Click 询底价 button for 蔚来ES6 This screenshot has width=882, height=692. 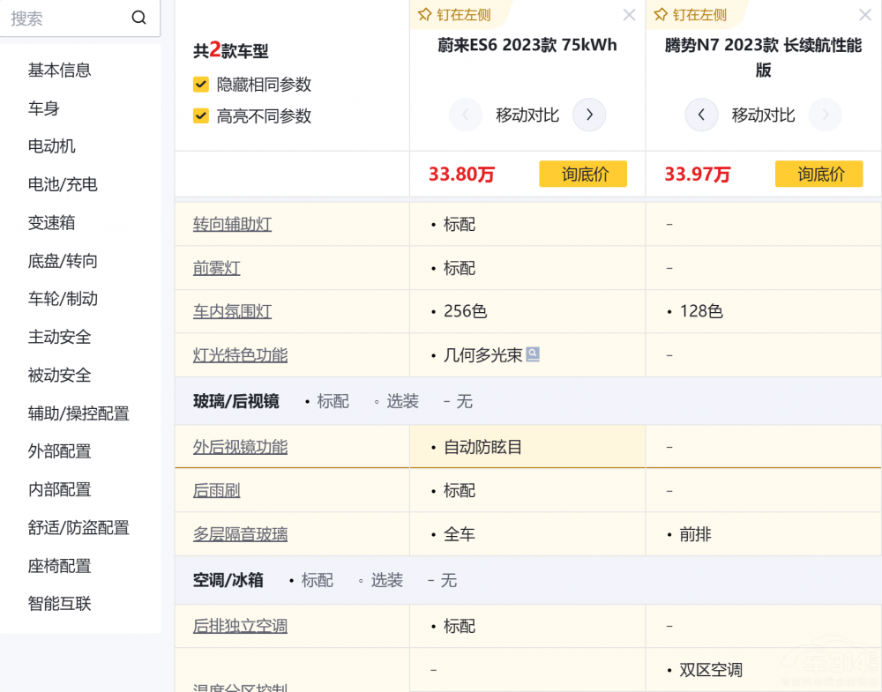tap(583, 174)
